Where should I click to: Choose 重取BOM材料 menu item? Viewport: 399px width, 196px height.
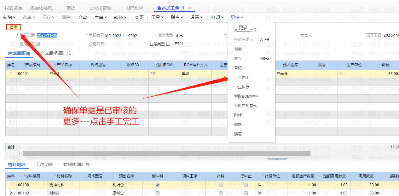point(246,96)
